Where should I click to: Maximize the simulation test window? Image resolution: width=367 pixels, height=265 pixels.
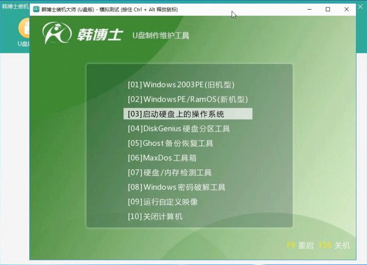click(x=328, y=9)
